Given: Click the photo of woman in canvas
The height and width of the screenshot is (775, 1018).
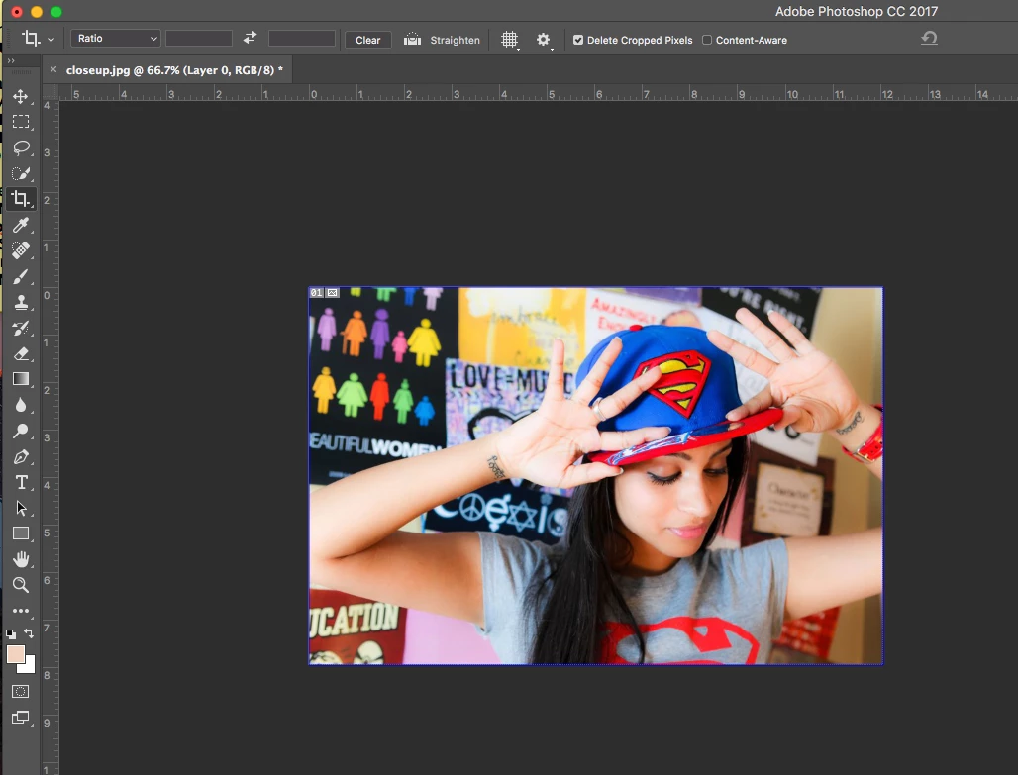Looking at the screenshot, I should [595, 476].
